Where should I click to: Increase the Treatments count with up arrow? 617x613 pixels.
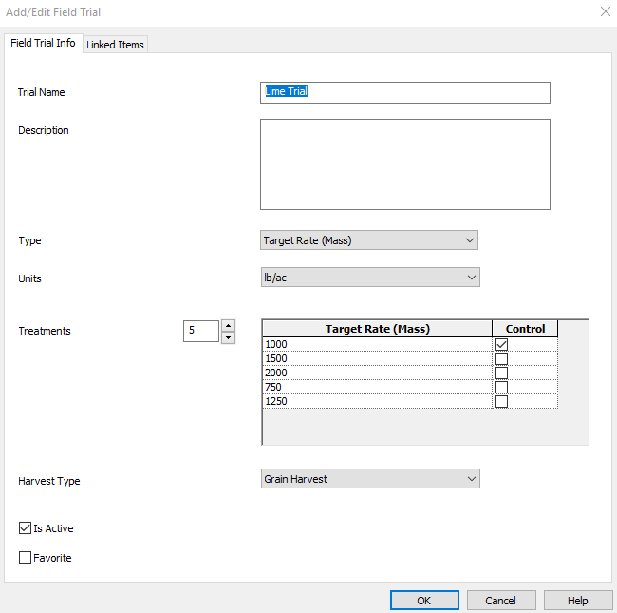point(228,325)
